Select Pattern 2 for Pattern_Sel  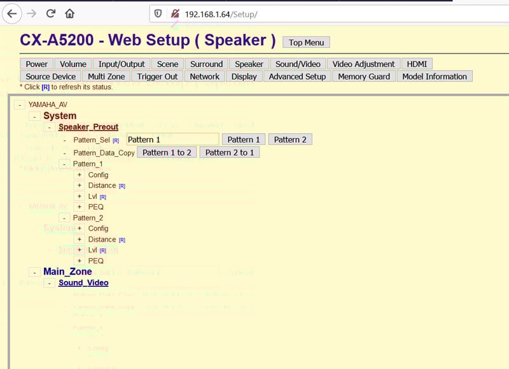(290, 140)
